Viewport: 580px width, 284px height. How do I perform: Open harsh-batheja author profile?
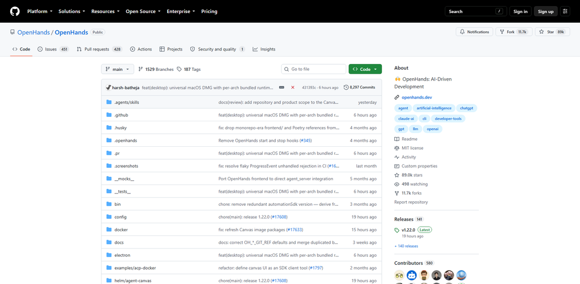point(126,87)
